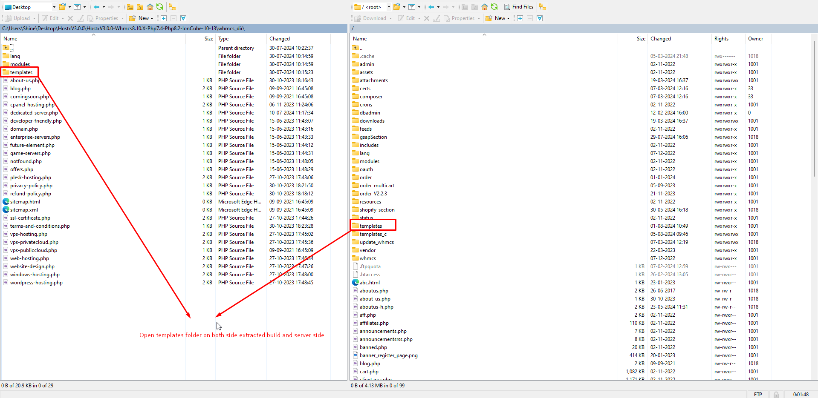818x398 pixels.
Task: Go to remote home directory
Action: 485,7
